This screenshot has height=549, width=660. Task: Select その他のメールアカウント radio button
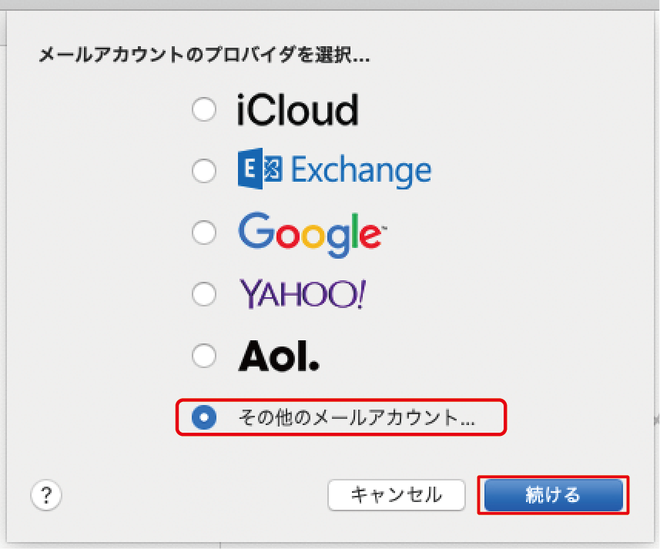[204, 417]
